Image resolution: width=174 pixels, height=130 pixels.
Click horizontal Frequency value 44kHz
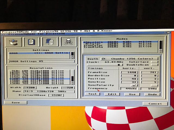(x=129, y=89)
